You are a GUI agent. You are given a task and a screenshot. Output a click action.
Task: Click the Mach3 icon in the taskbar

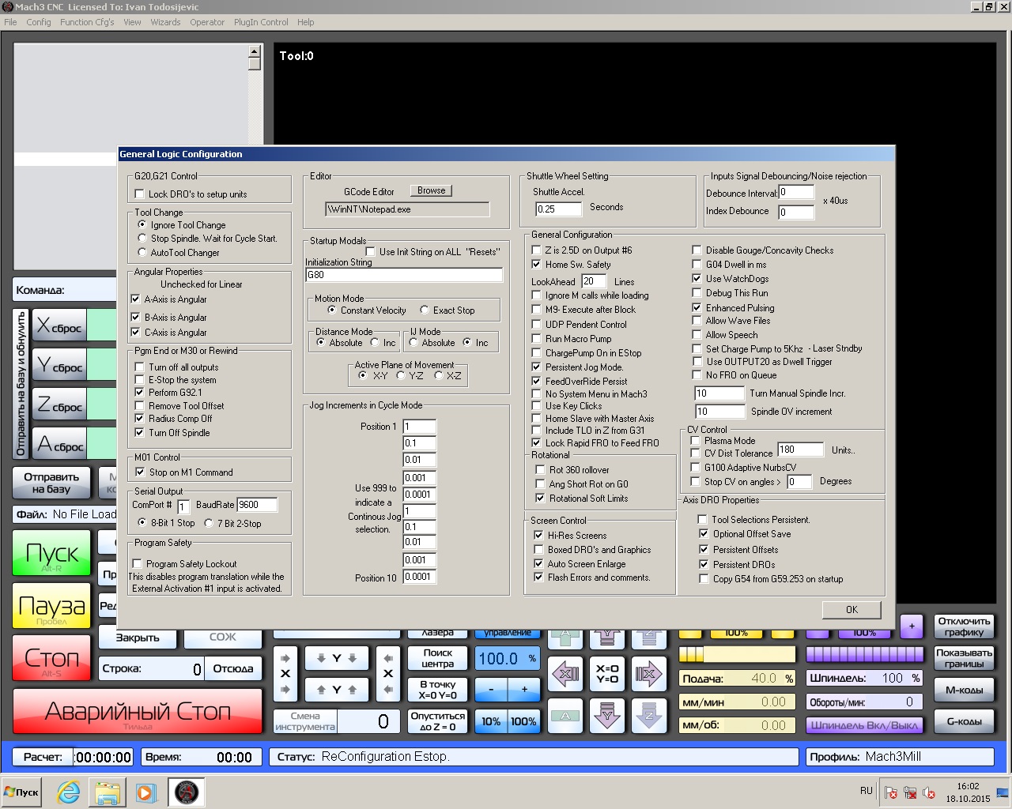coord(187,792)
